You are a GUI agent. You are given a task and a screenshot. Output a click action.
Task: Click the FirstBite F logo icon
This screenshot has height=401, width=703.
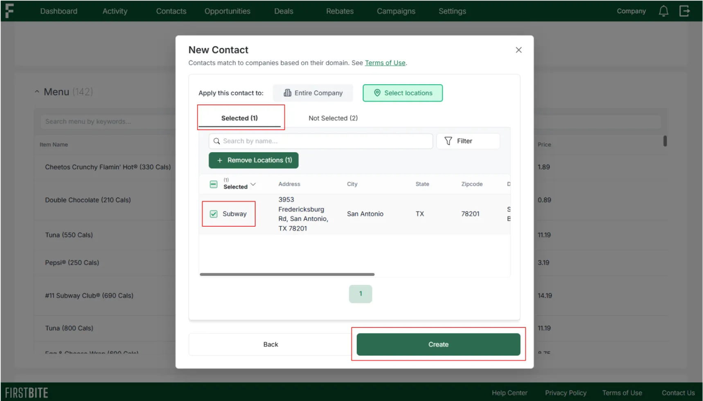(9, 11)
